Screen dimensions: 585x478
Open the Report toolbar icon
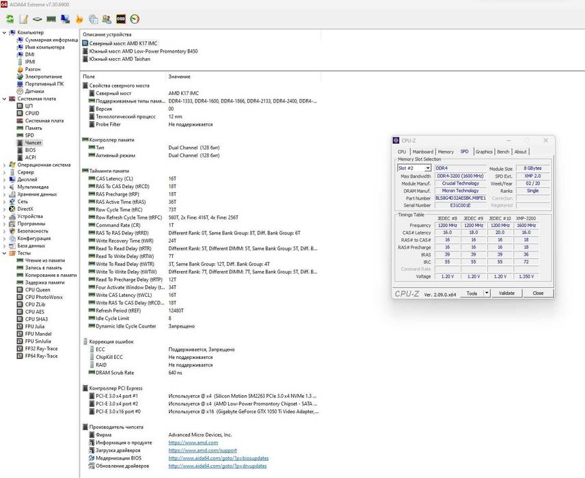(x=23, y=19)
